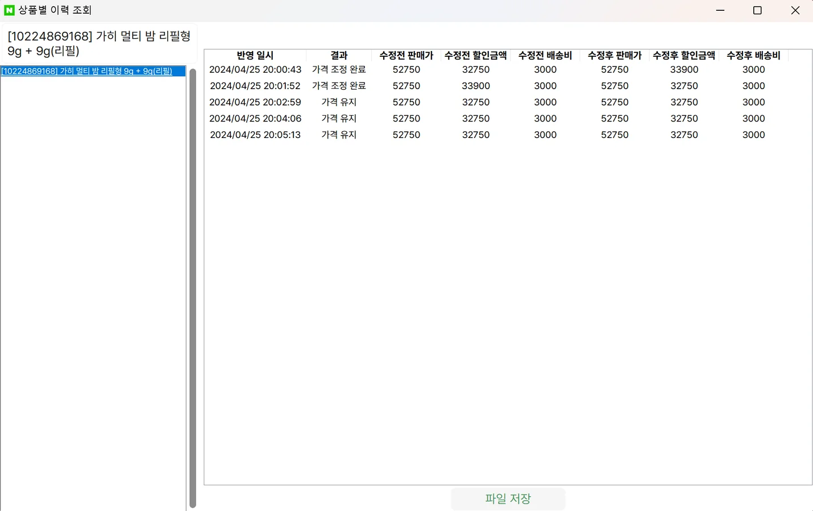Minimize the 상품별 이력 조회 window
This screenshot has width=813, height=511.
(720, 10)
